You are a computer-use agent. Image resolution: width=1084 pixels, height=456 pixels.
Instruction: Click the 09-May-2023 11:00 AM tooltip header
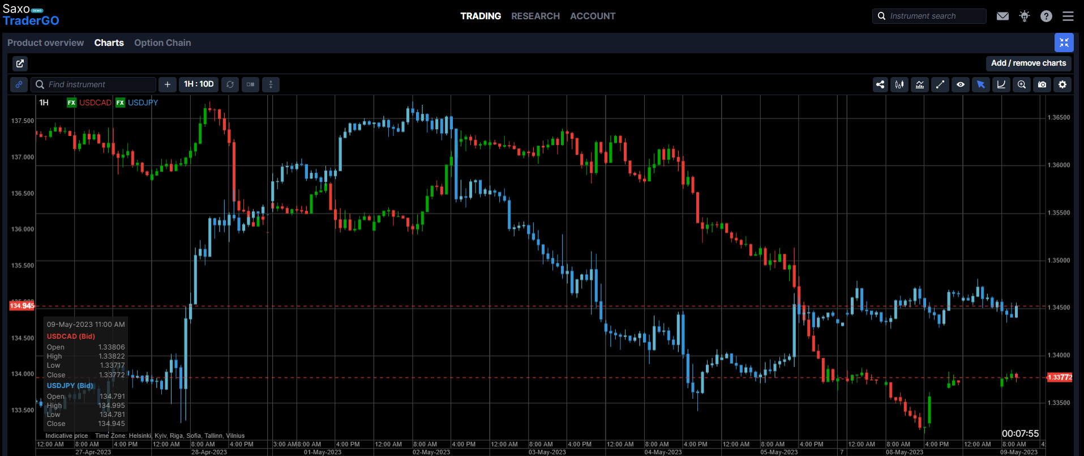(86, 325)
